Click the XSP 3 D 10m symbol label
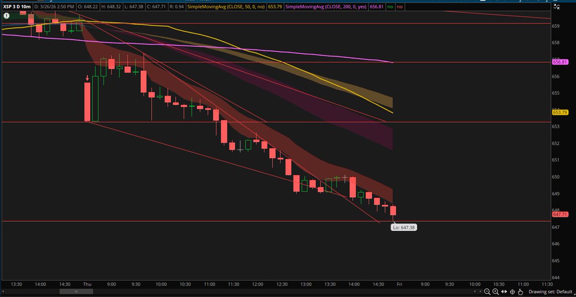 (17, 7)
